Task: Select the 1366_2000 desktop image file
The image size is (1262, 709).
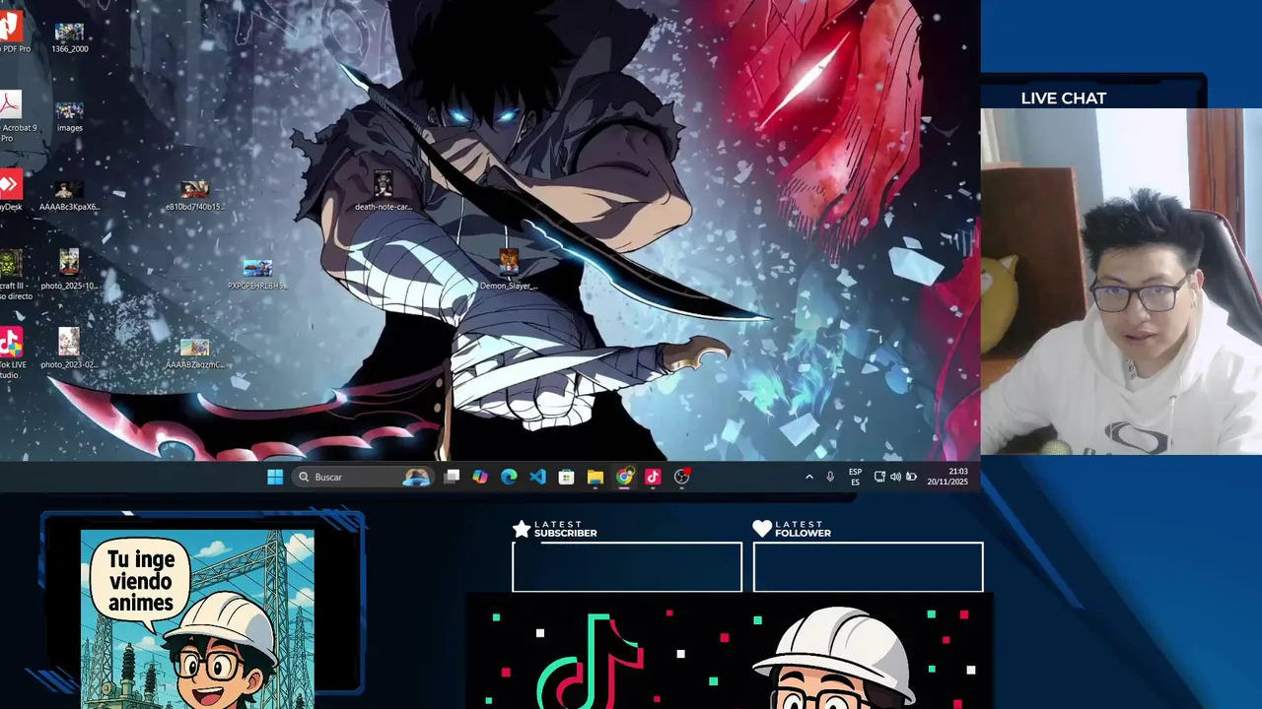Action: [x=69, y=39]
